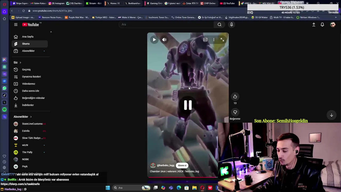Switch to (9) Instagram tab
Image resolution: width=341 pixels, height=192 pixels.
56,3
